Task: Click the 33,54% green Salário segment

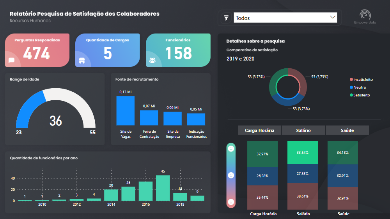Action: click(303, 153)
